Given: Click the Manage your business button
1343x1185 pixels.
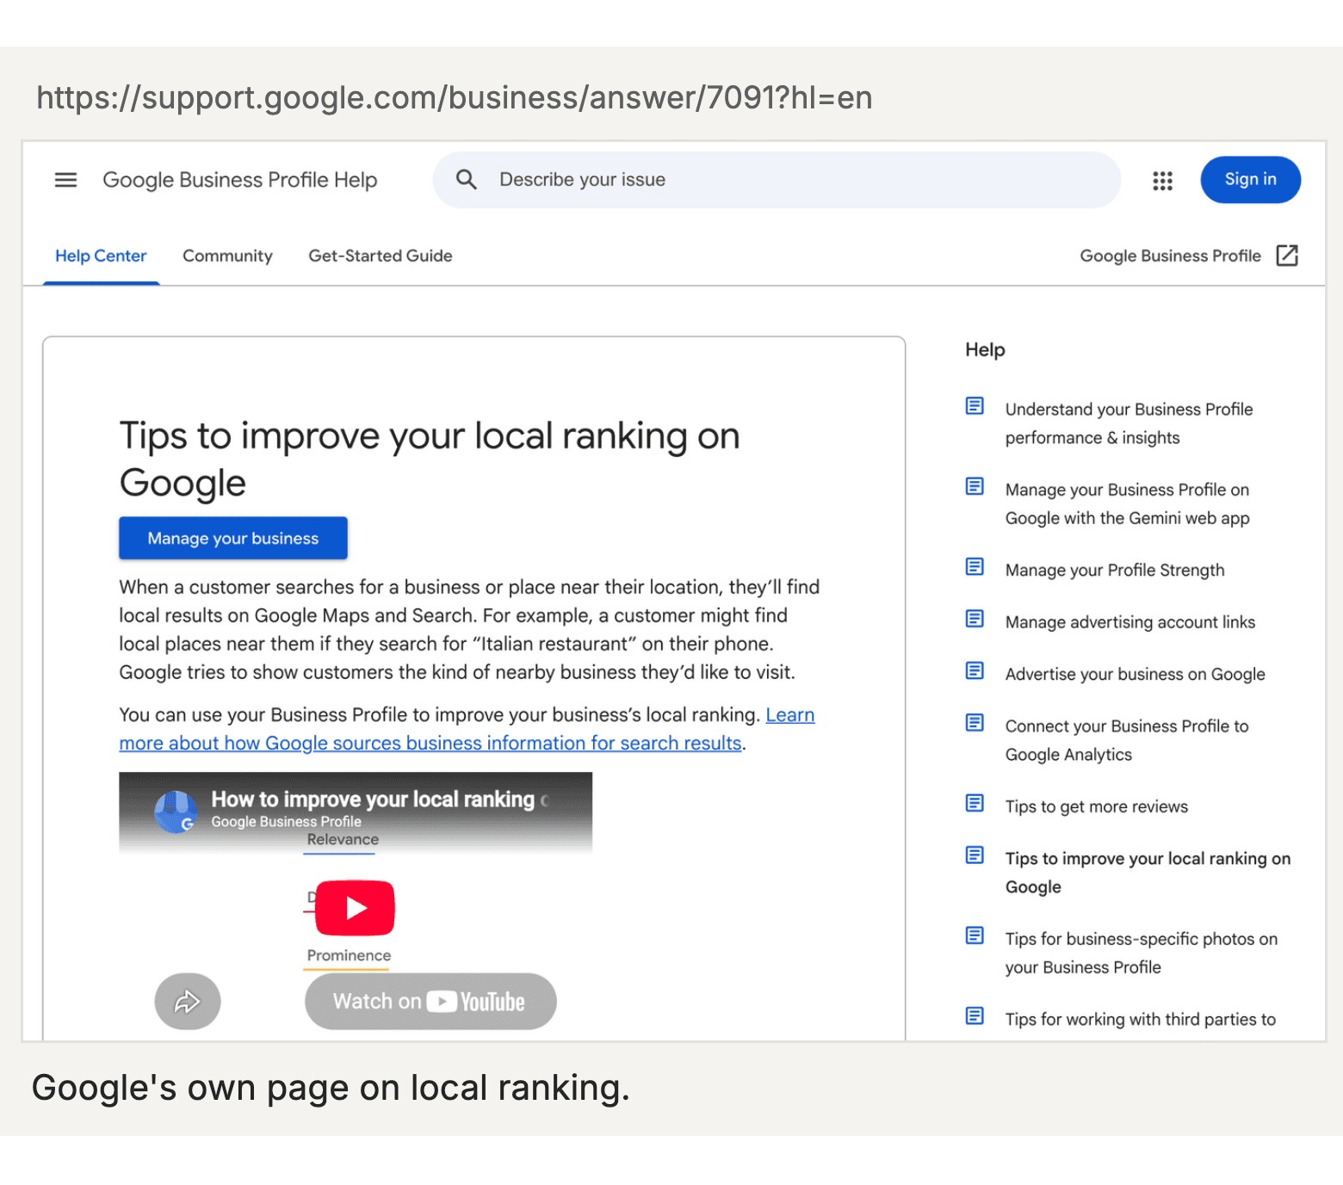Looking at the screenshot, I should point(233,538).
